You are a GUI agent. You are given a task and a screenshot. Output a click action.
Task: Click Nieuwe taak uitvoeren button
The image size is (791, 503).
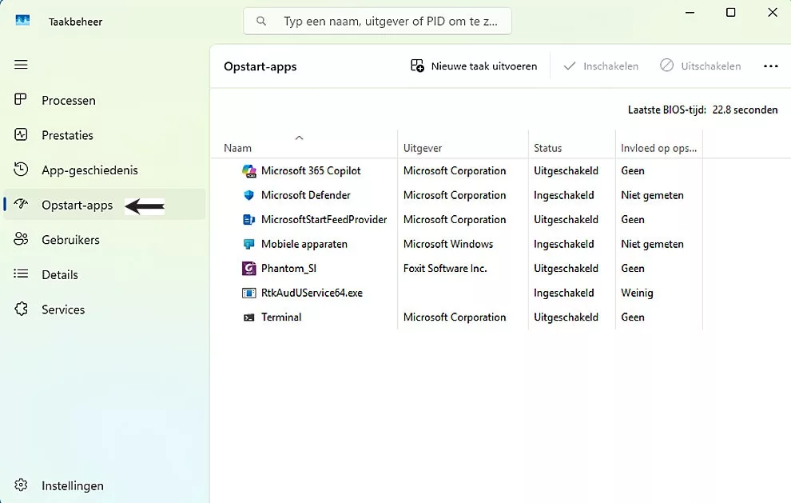click(474, 66)
